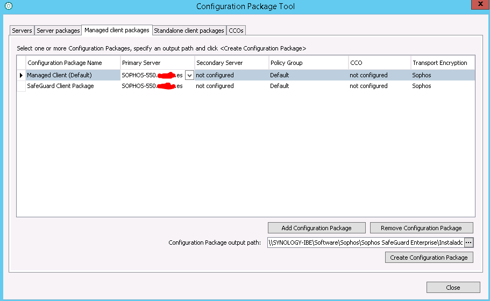Viewport: 490px width, 301px height.
Task: Click the Close button at bottom
Action: click(453, 288)
